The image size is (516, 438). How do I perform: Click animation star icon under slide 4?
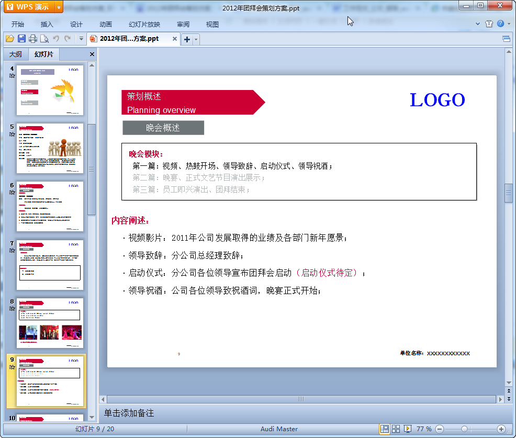pos(12,76)
